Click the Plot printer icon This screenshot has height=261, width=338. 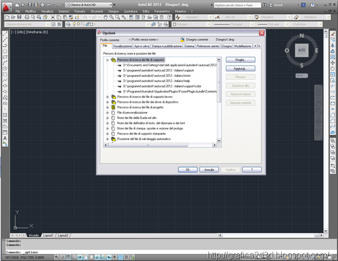tap(27, 17)
